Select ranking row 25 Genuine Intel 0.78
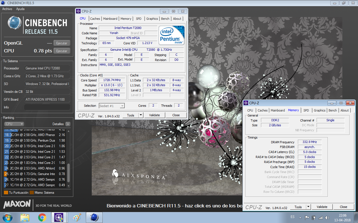Screen dimensions: 358x223 coord(35,174)
